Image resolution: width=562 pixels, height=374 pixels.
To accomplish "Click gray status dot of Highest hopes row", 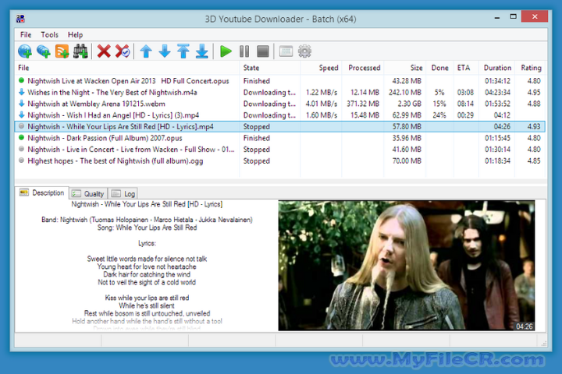I will 22,161.
